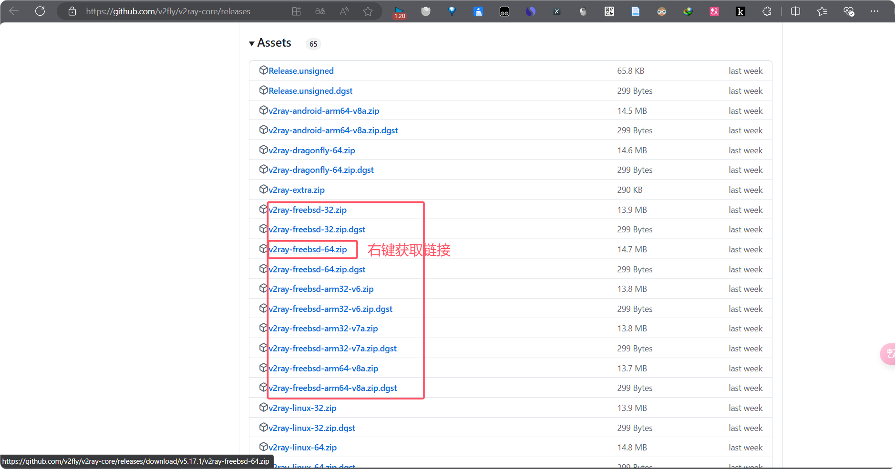Open Release.unsigned asset link
The width and height of the screenshot is (895, 469).
point(301,71)
